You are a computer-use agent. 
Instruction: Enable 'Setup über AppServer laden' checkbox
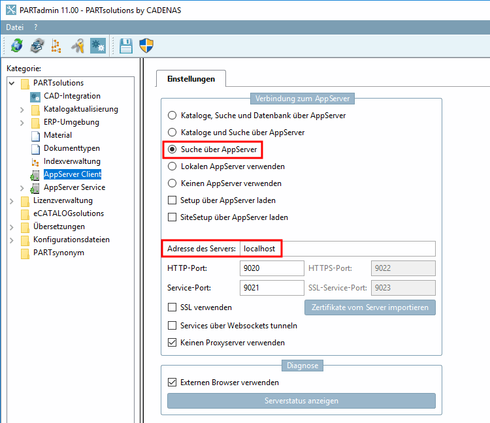[x=172, y=200]
